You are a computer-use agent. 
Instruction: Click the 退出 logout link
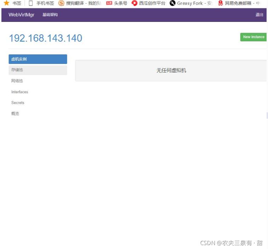coord(259,15)
